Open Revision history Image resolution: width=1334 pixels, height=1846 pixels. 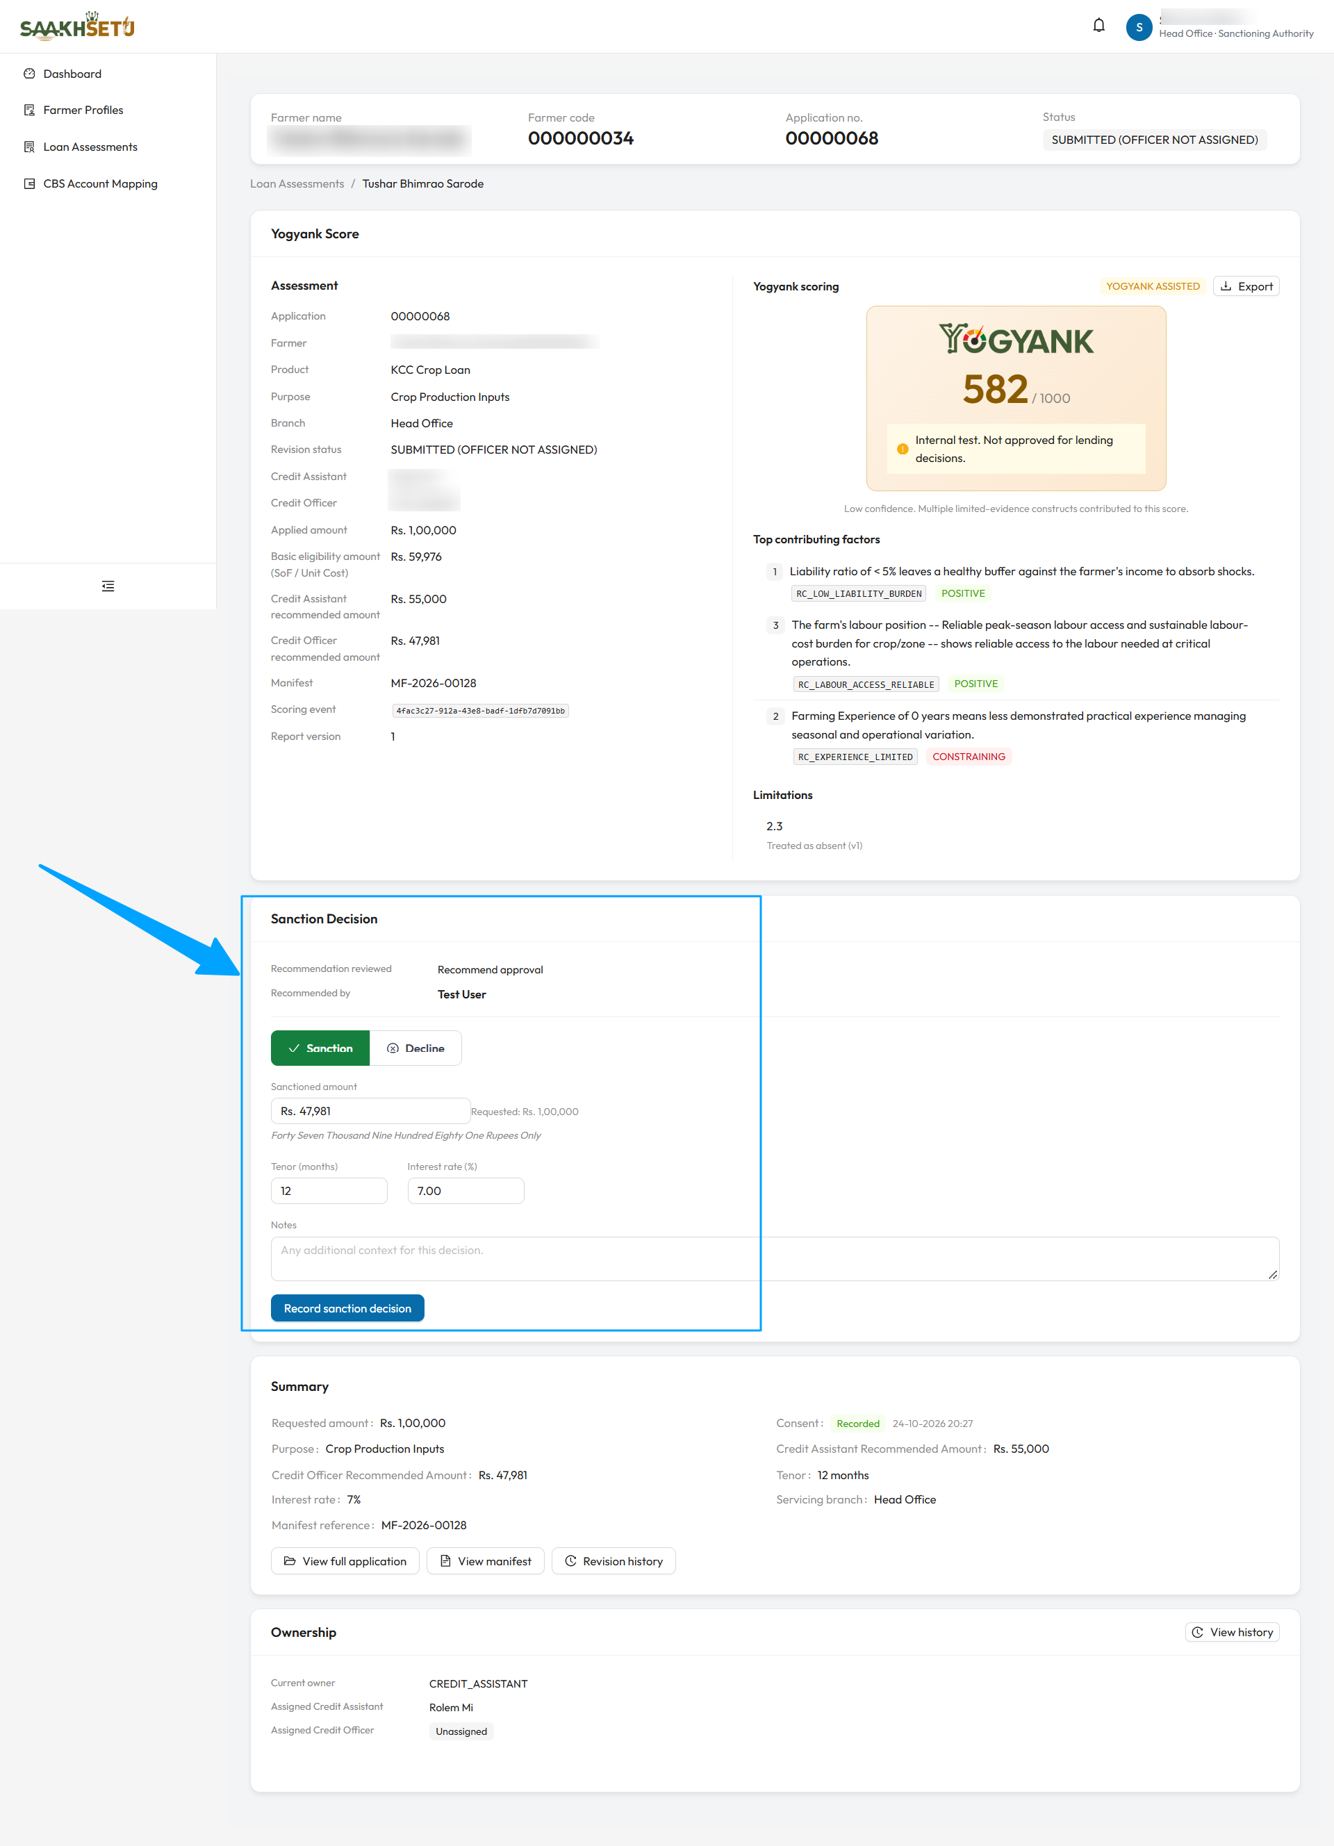click(x=614, y=1561)
